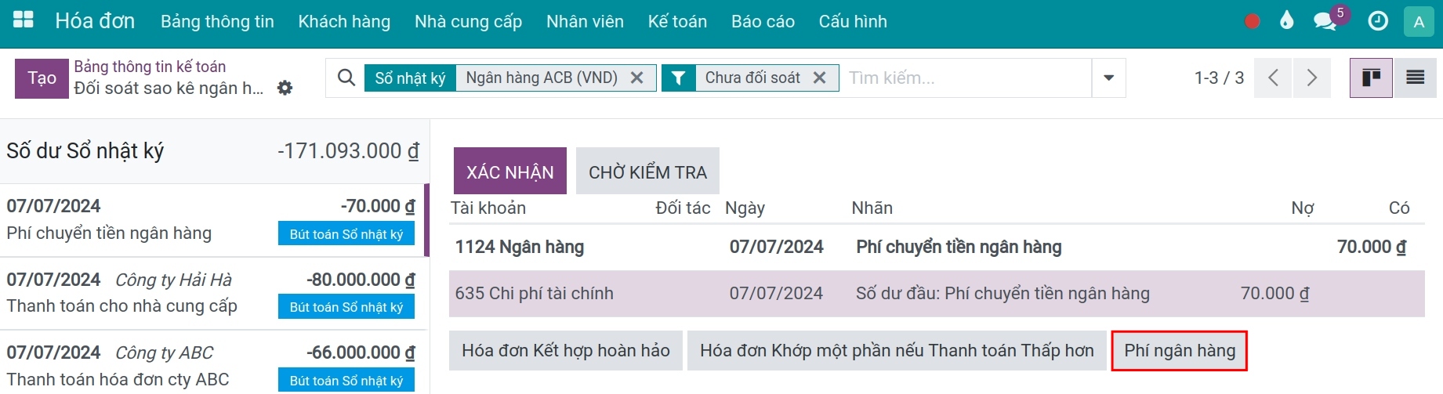Click 635 Chi phí tài chính row
This screenshot has width=1443, height=394.
click(937, 293)
